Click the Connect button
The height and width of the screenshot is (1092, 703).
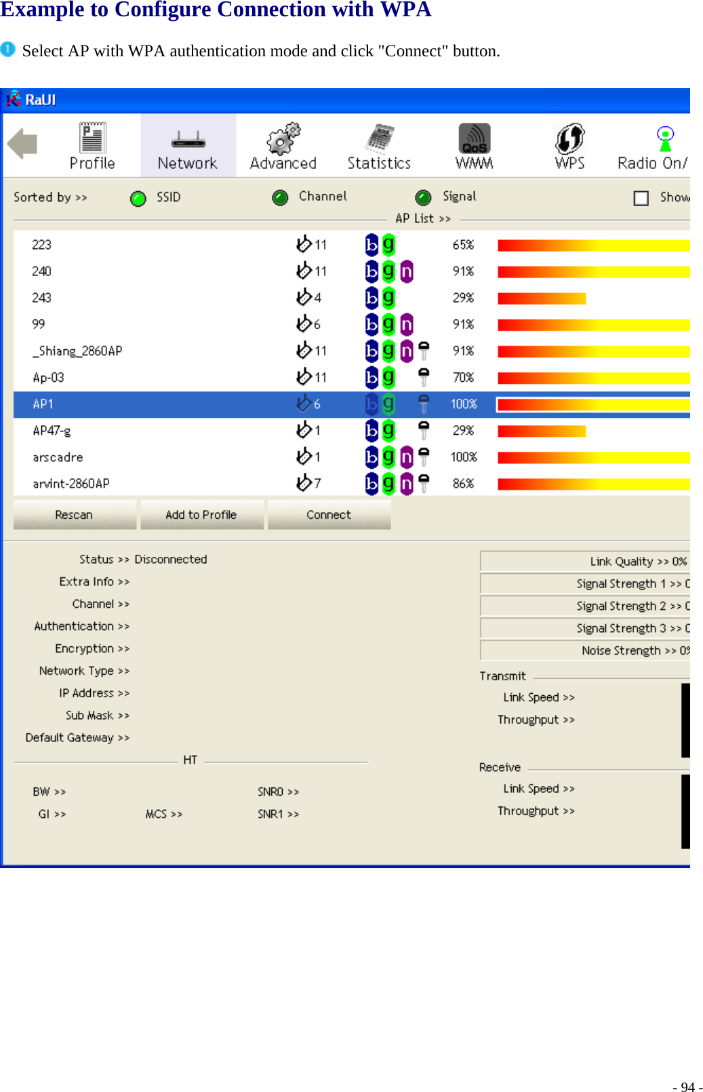coord(329,515)
